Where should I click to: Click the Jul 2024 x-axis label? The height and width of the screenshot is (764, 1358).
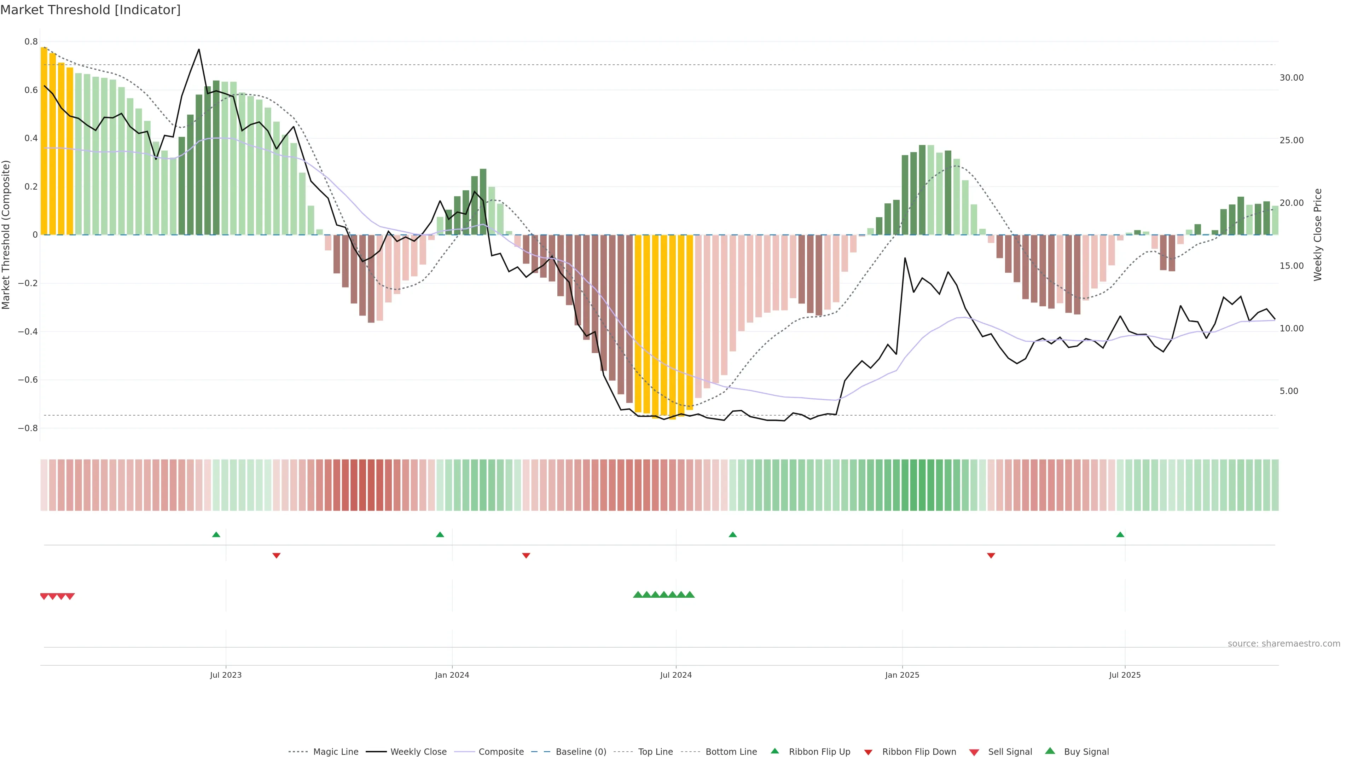[676, 675]
